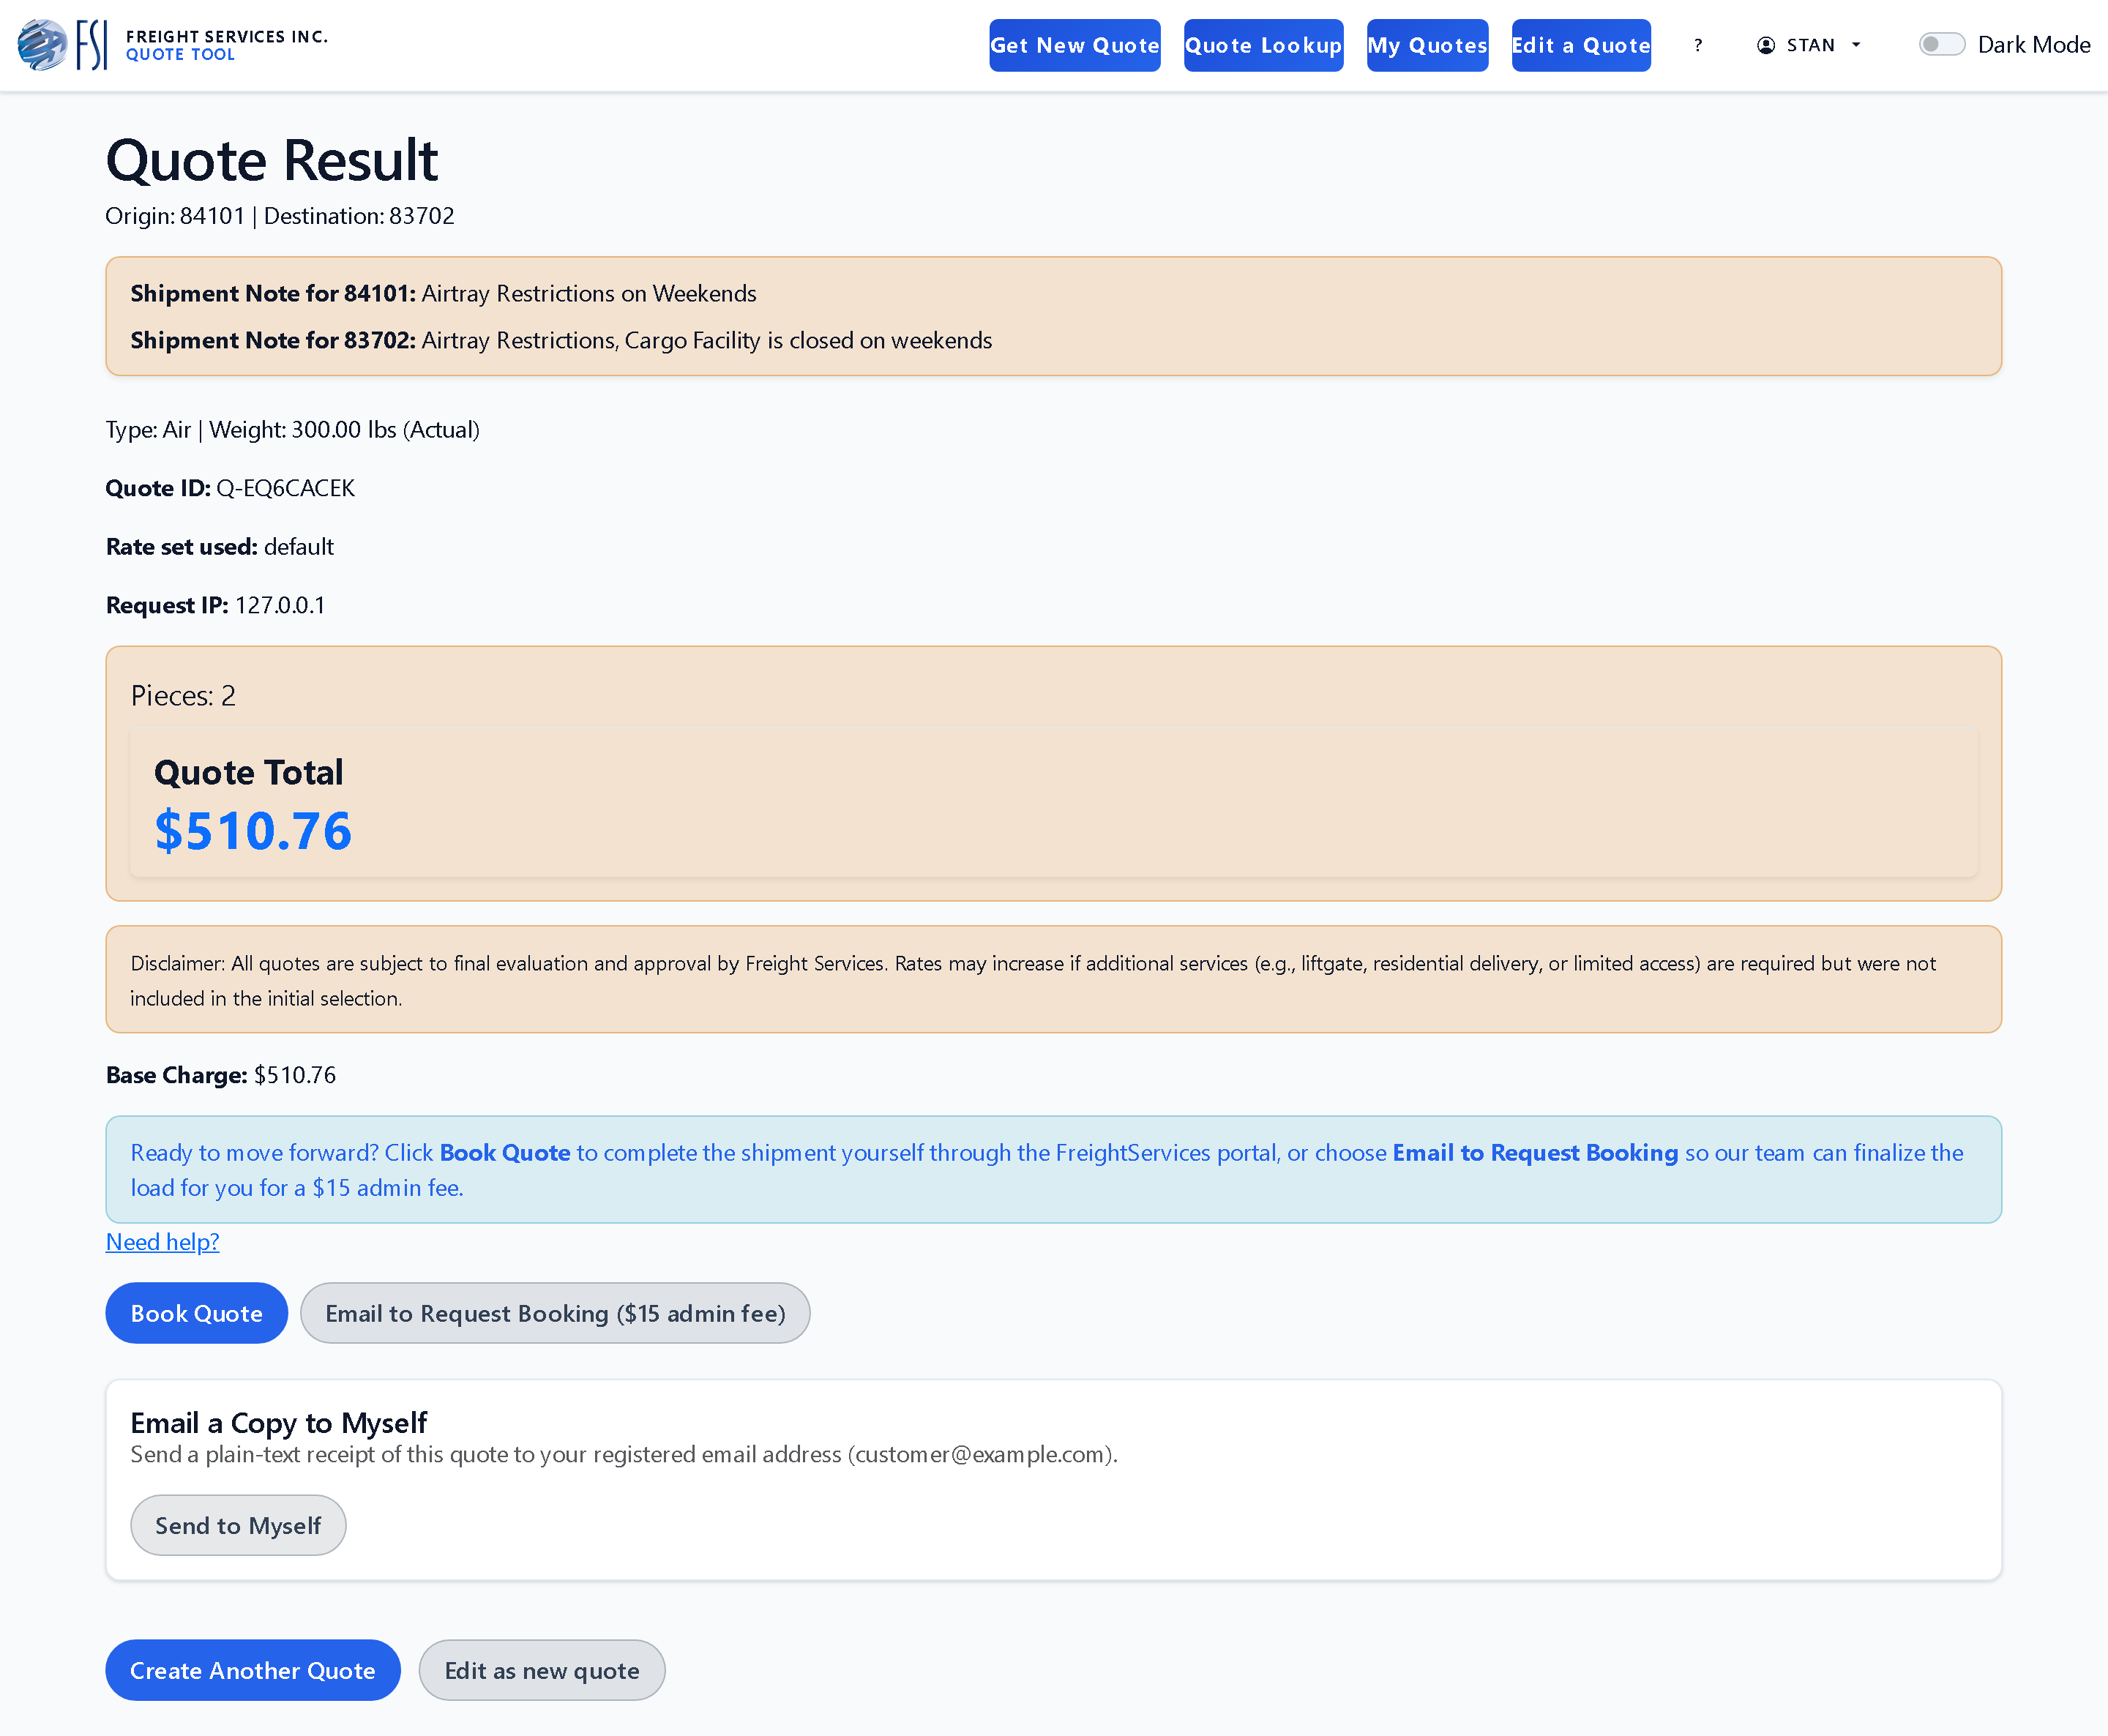Image resolution: width=2108 pixels, height=1736 pixels.
Task: Click Create Another Quote button
Action: point(253,1670)
